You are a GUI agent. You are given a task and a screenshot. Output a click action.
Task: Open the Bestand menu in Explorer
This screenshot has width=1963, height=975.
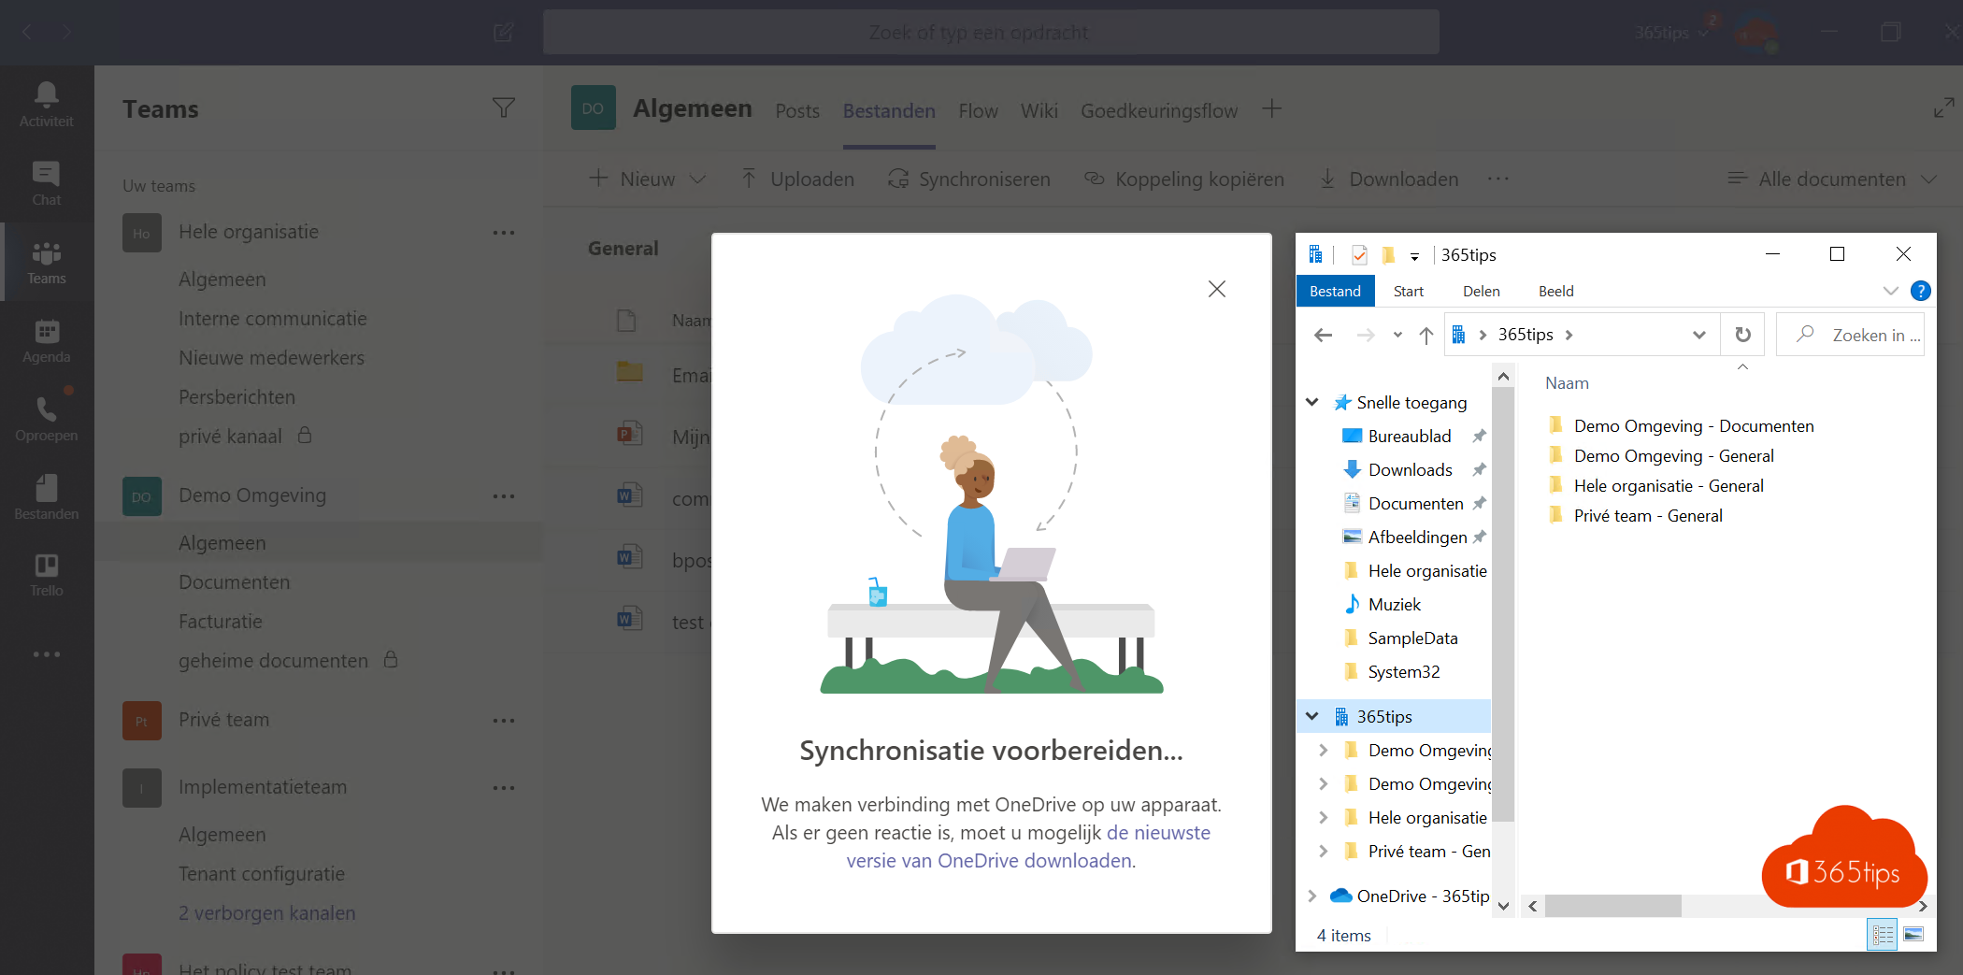click(1335, 291)
